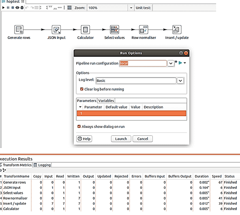This screenshot has height=215, width=240.
Task: Uncheck Clear log before running
Action: (x=82, y=89)
